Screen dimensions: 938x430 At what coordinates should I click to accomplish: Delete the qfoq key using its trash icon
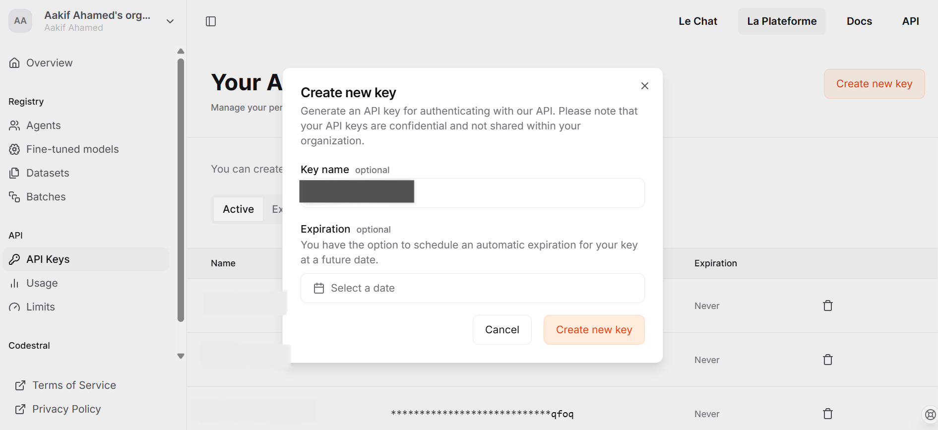pos(827,413)
